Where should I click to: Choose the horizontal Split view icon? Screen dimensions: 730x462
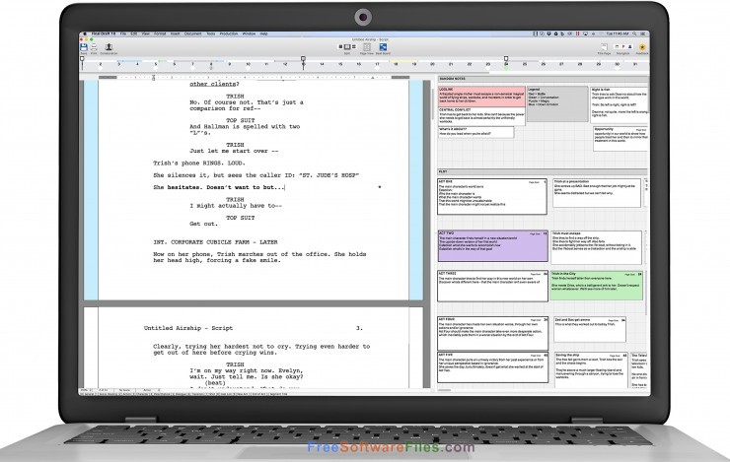(x=353, y=47)
